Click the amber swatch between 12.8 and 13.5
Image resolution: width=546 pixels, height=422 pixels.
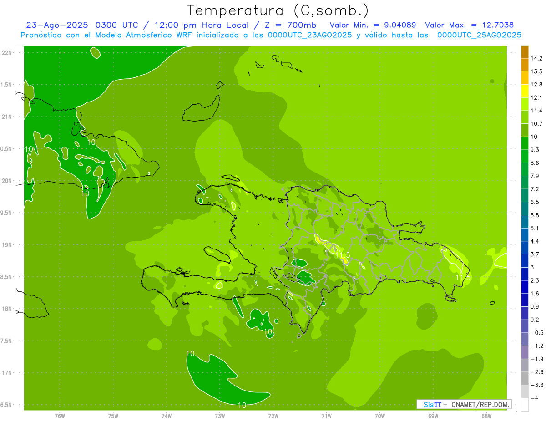pyautogui.click(x=525, y=78)
